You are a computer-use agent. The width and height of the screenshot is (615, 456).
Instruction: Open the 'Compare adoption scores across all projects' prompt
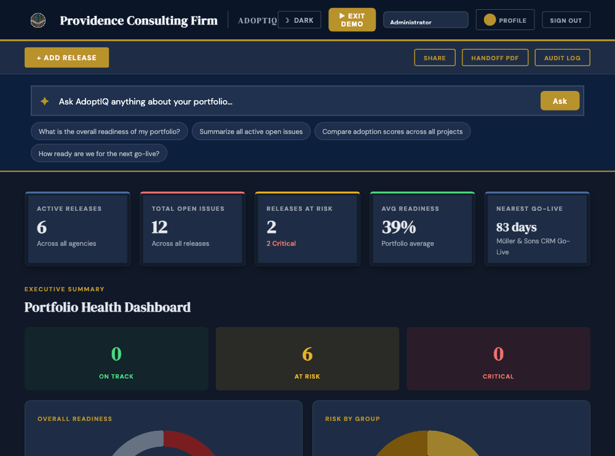(392, 131)
